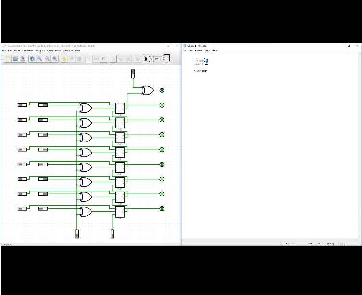This screenshot has width=362, height=295.
Task: Click the New circuit icon in toolbar
Action: click(8, 59)
